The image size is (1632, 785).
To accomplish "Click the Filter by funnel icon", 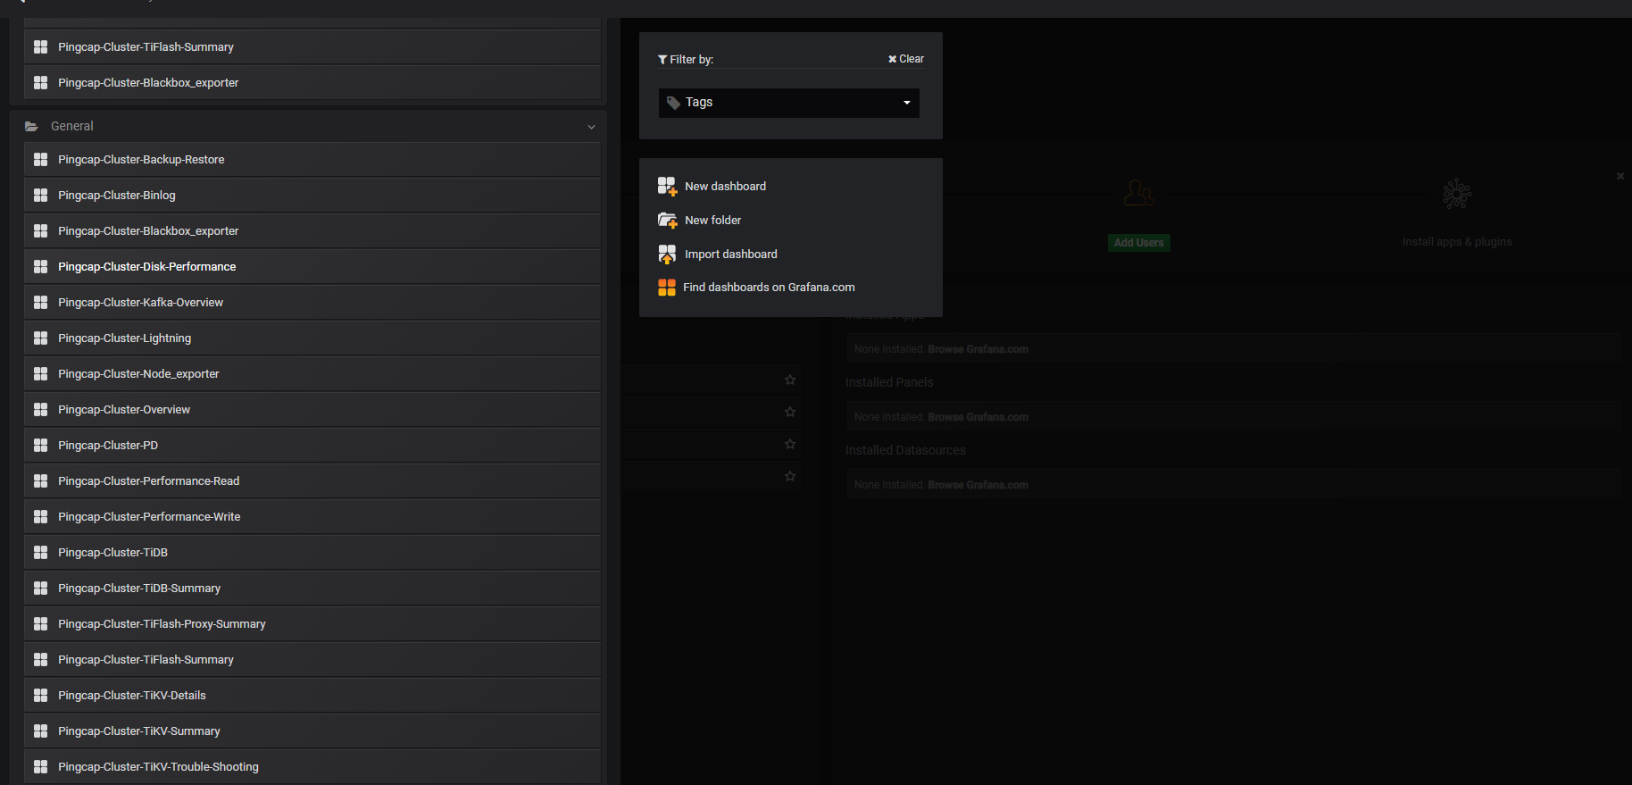I will (662, 60).
